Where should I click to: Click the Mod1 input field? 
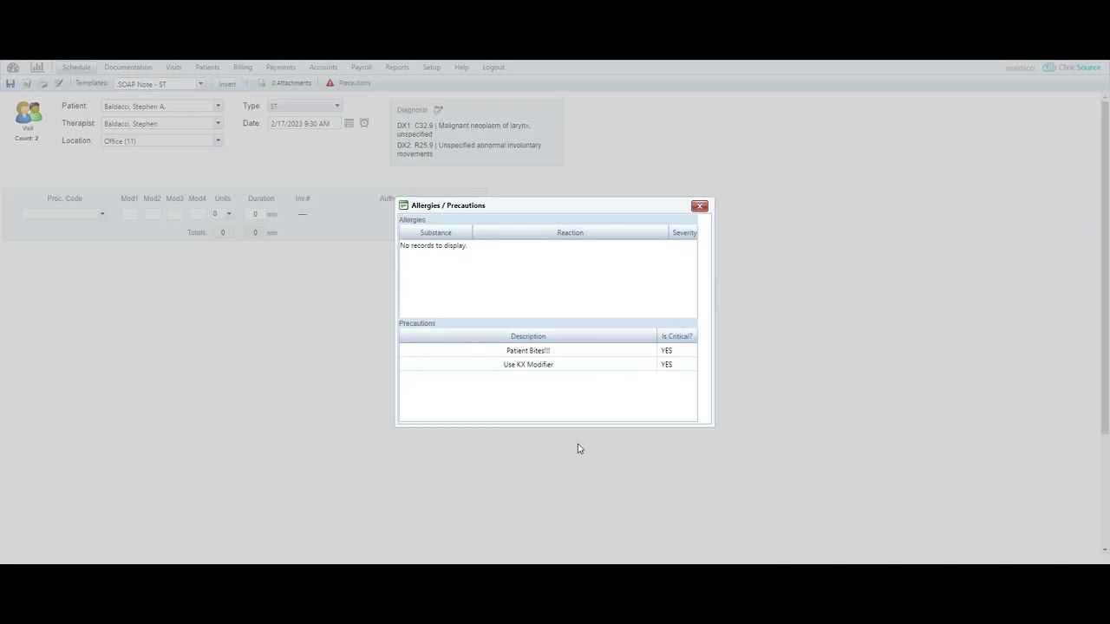(129, 214)
